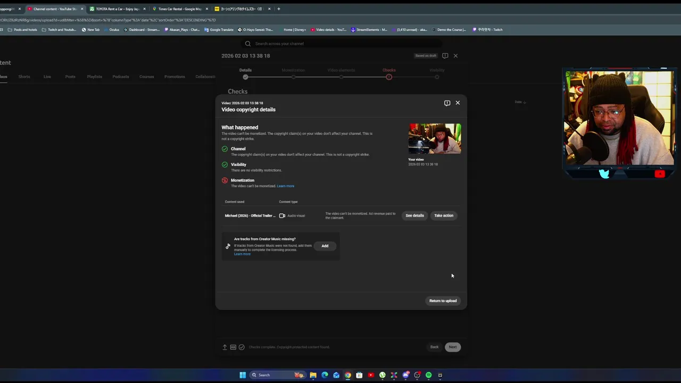Open Podcasts tab in channel content
The image size is (681, 383).
point(121,77)
